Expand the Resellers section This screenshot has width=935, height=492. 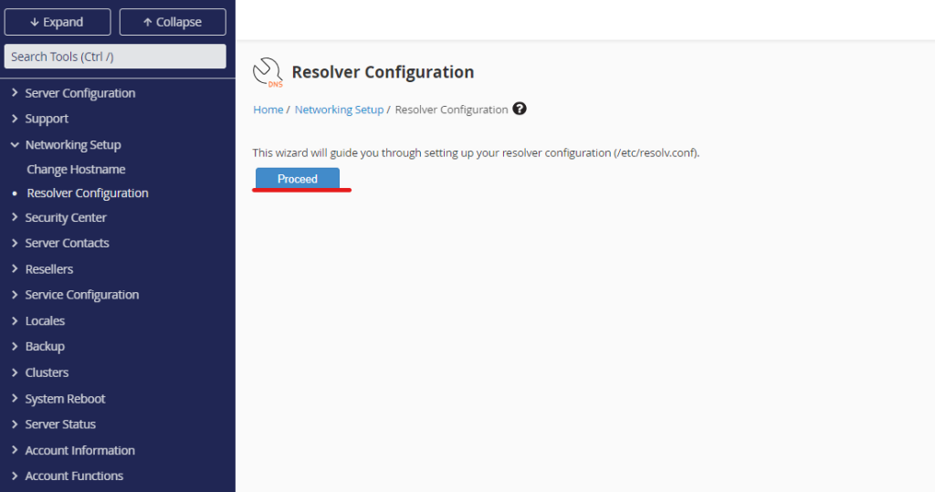(49, 269)
